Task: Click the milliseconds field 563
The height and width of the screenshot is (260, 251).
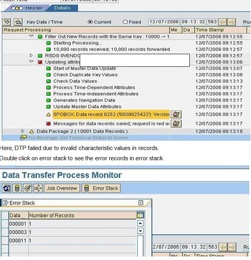Action: (x=212, y=22)
